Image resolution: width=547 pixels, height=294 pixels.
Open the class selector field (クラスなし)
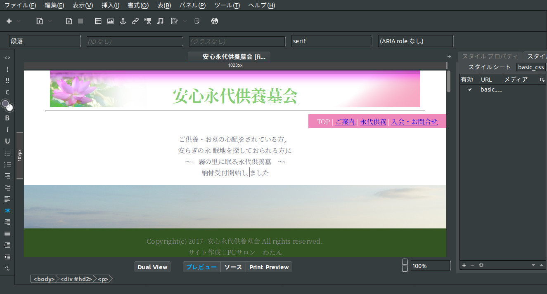coord(237,41)
